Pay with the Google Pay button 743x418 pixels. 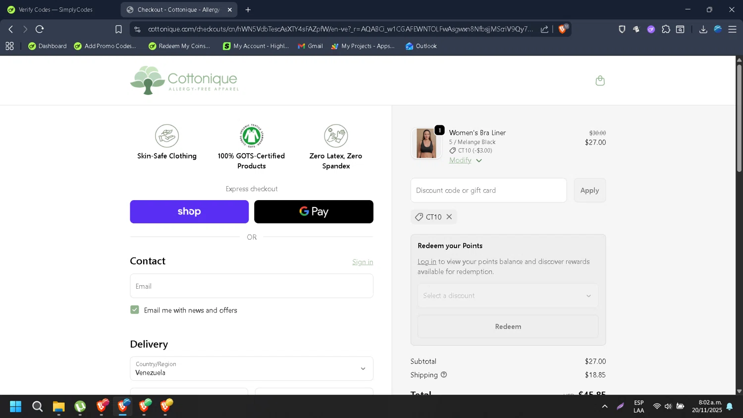[314, 211]
